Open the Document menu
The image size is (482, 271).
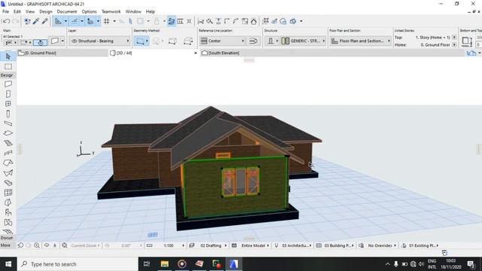click(x=67, y=12)
